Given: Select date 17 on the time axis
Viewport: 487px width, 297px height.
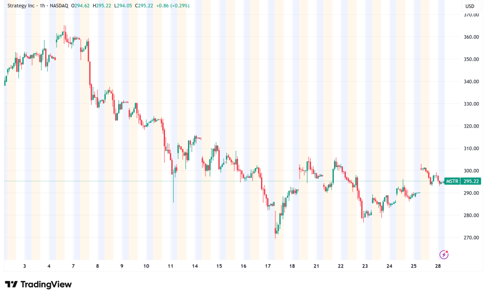Looking at the screenshot, I should point(268,266).
